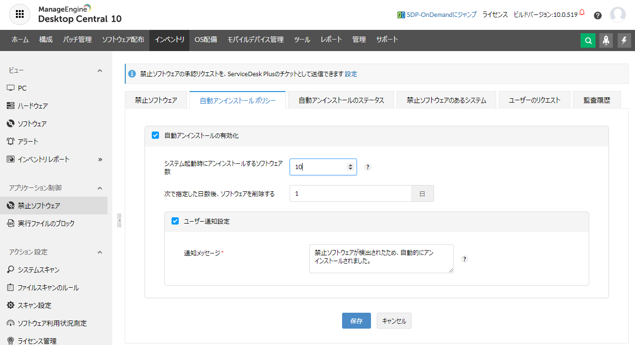
Task: Collapse the アプリケーション制御 sidebar section
Action: [x=100, y=188]
